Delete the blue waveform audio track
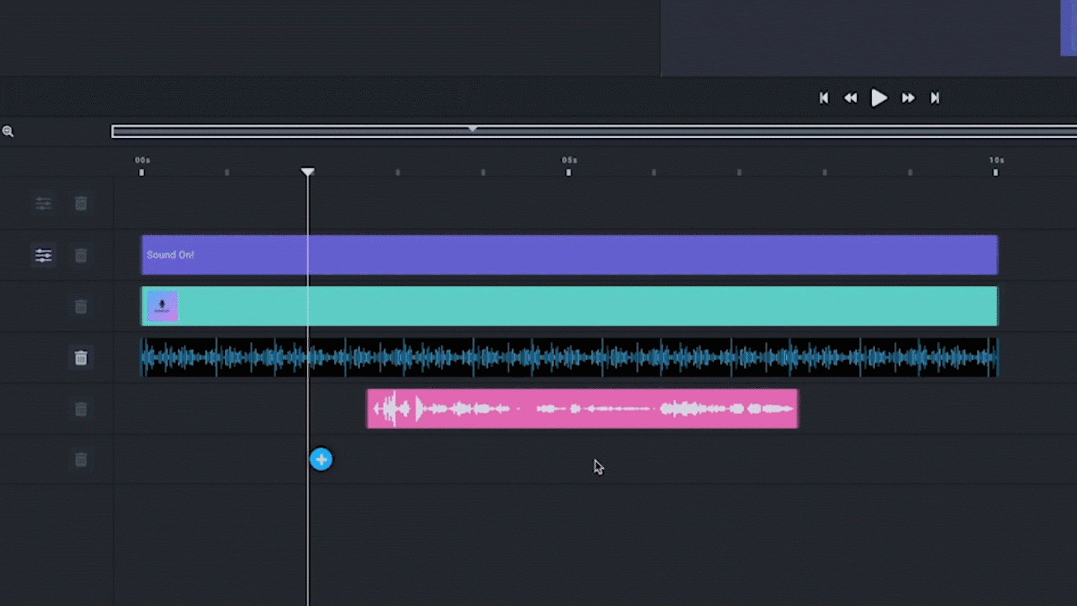Viewport: 1077px width, 606px height. [x=81, y=358]
